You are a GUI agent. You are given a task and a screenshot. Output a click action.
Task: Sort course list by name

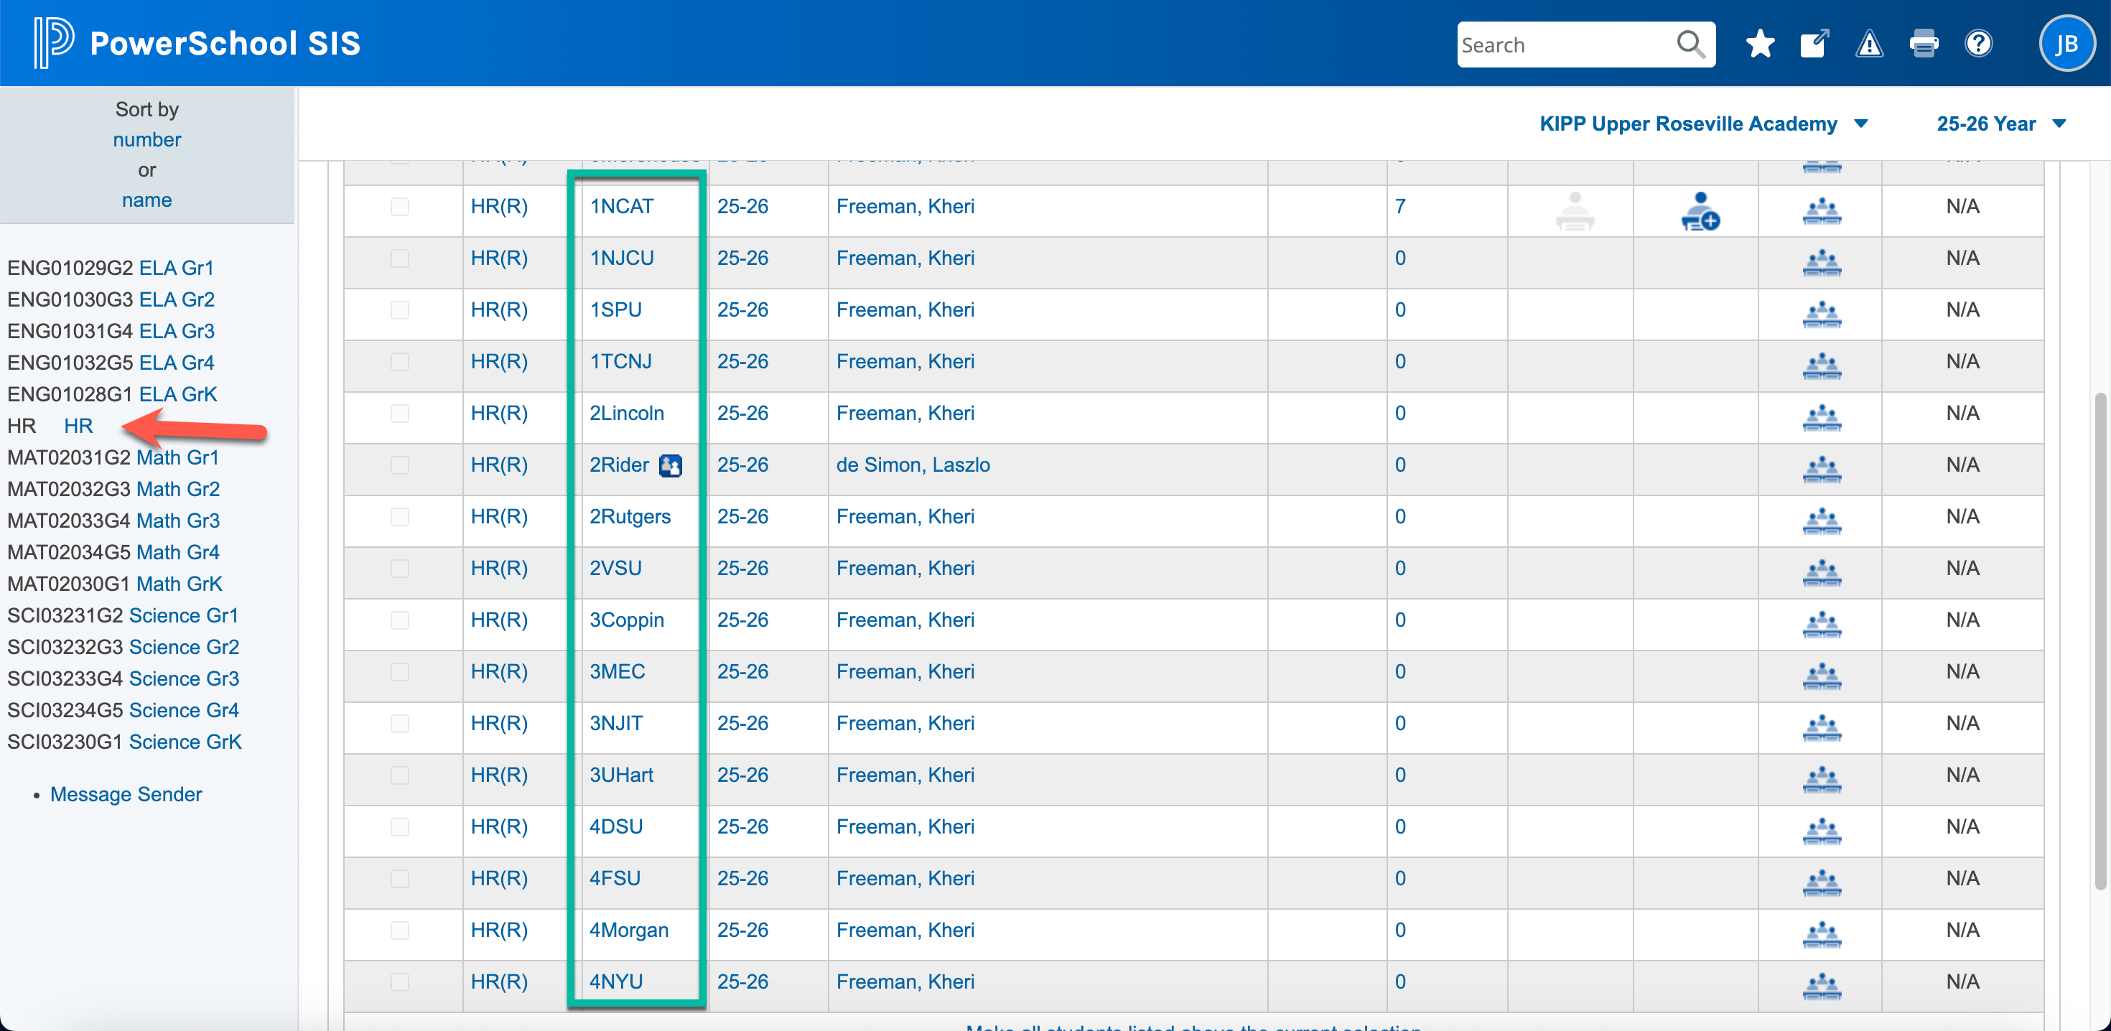point(146,200)
